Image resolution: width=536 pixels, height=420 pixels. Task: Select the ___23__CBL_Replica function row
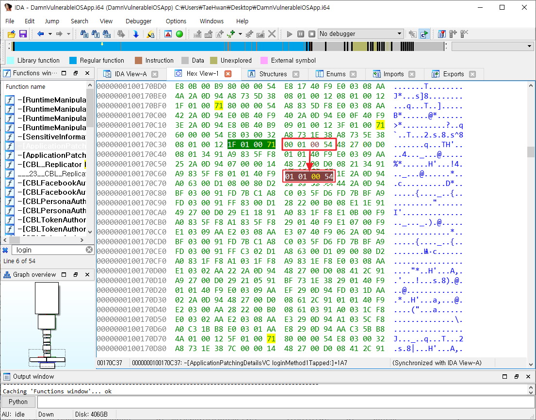click(x=45, y=174)
